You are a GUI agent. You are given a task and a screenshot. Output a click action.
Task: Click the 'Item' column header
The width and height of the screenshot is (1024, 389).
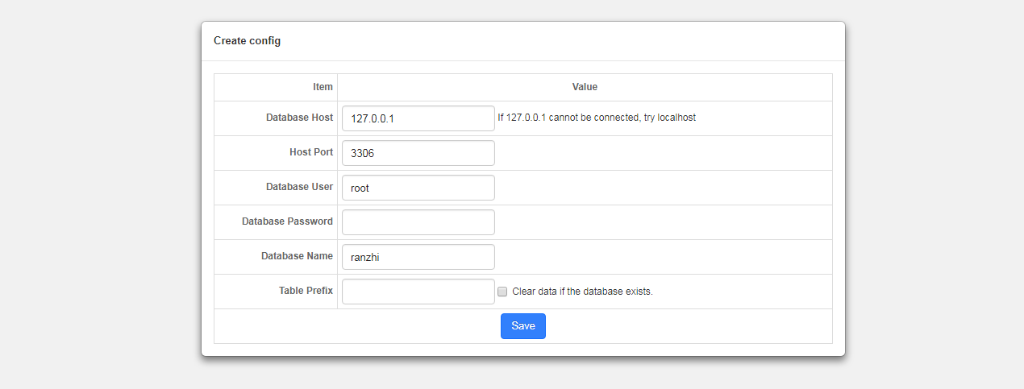click(x=323, y=87)
